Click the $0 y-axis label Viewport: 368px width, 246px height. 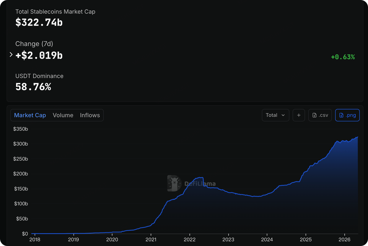pos(25,234)
